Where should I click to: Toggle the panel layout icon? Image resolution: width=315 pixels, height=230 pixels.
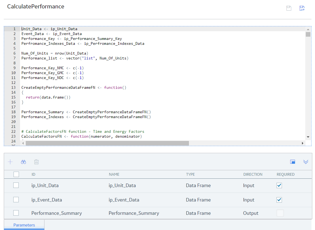coord(292,162)
